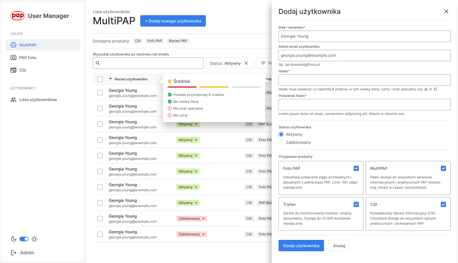Remove the Status: Aktywny filter X

[246, 63]
